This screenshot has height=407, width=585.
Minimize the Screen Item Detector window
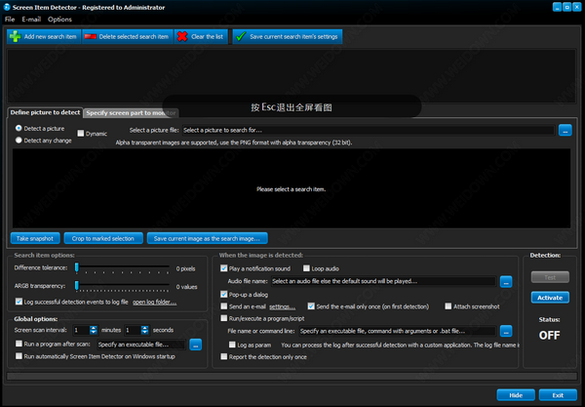pos(557,7)
